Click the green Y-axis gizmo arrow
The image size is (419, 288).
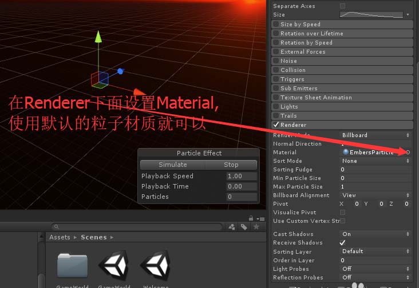point(98,37)
